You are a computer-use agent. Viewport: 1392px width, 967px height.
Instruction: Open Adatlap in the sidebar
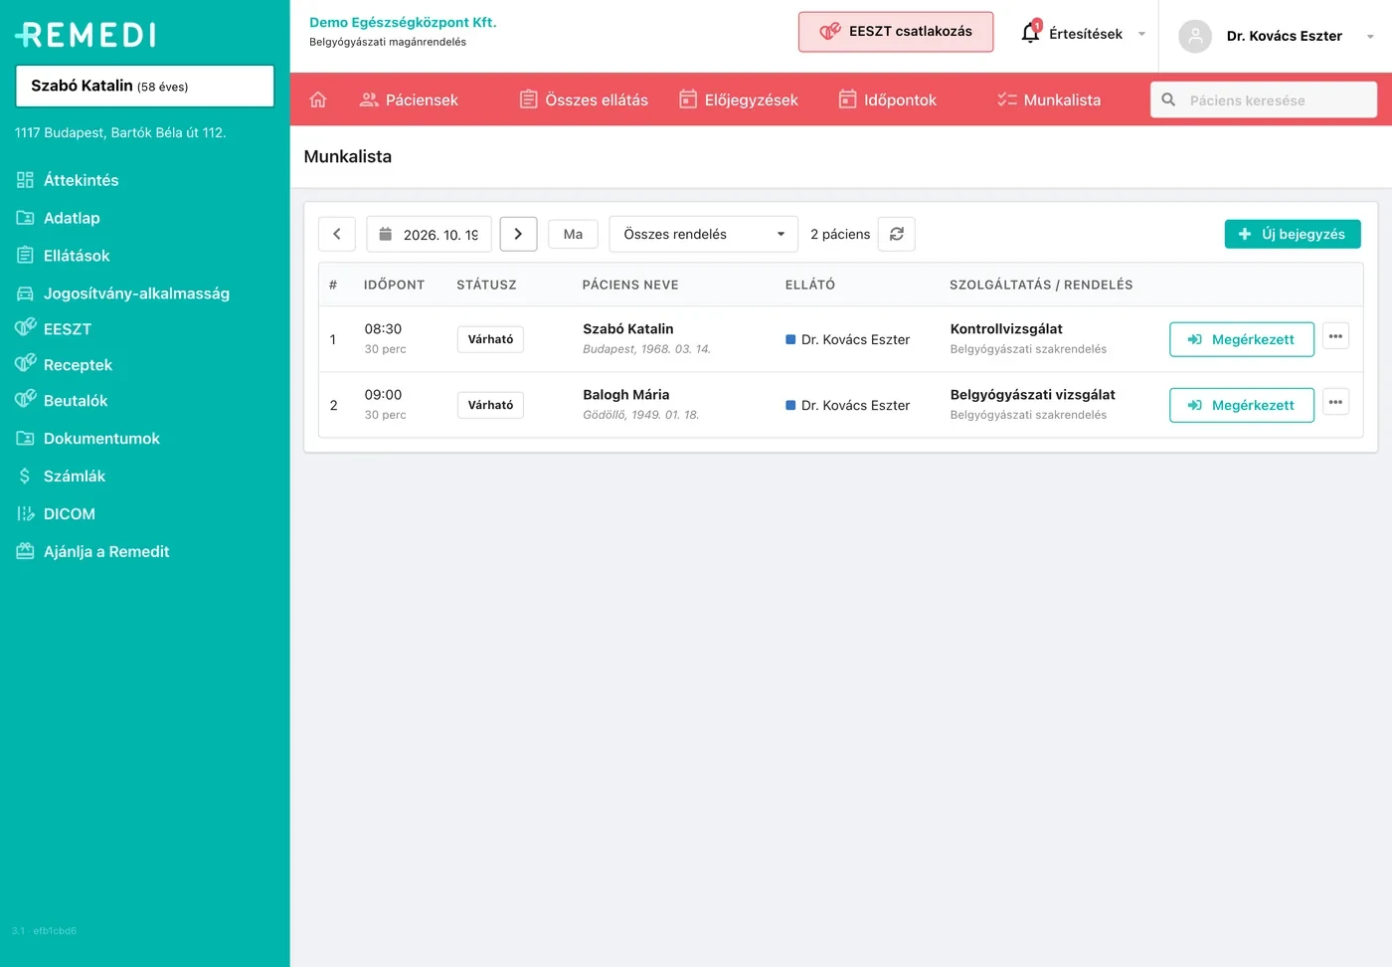(x=59, y=218)
